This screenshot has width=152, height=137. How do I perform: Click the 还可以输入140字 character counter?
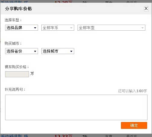132,91
